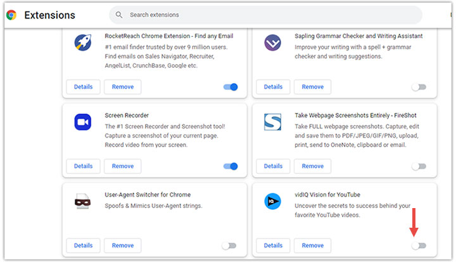Click the vidIQ Vision extension icon
This screenshot has height=262, width=456.
click(272, 201)
